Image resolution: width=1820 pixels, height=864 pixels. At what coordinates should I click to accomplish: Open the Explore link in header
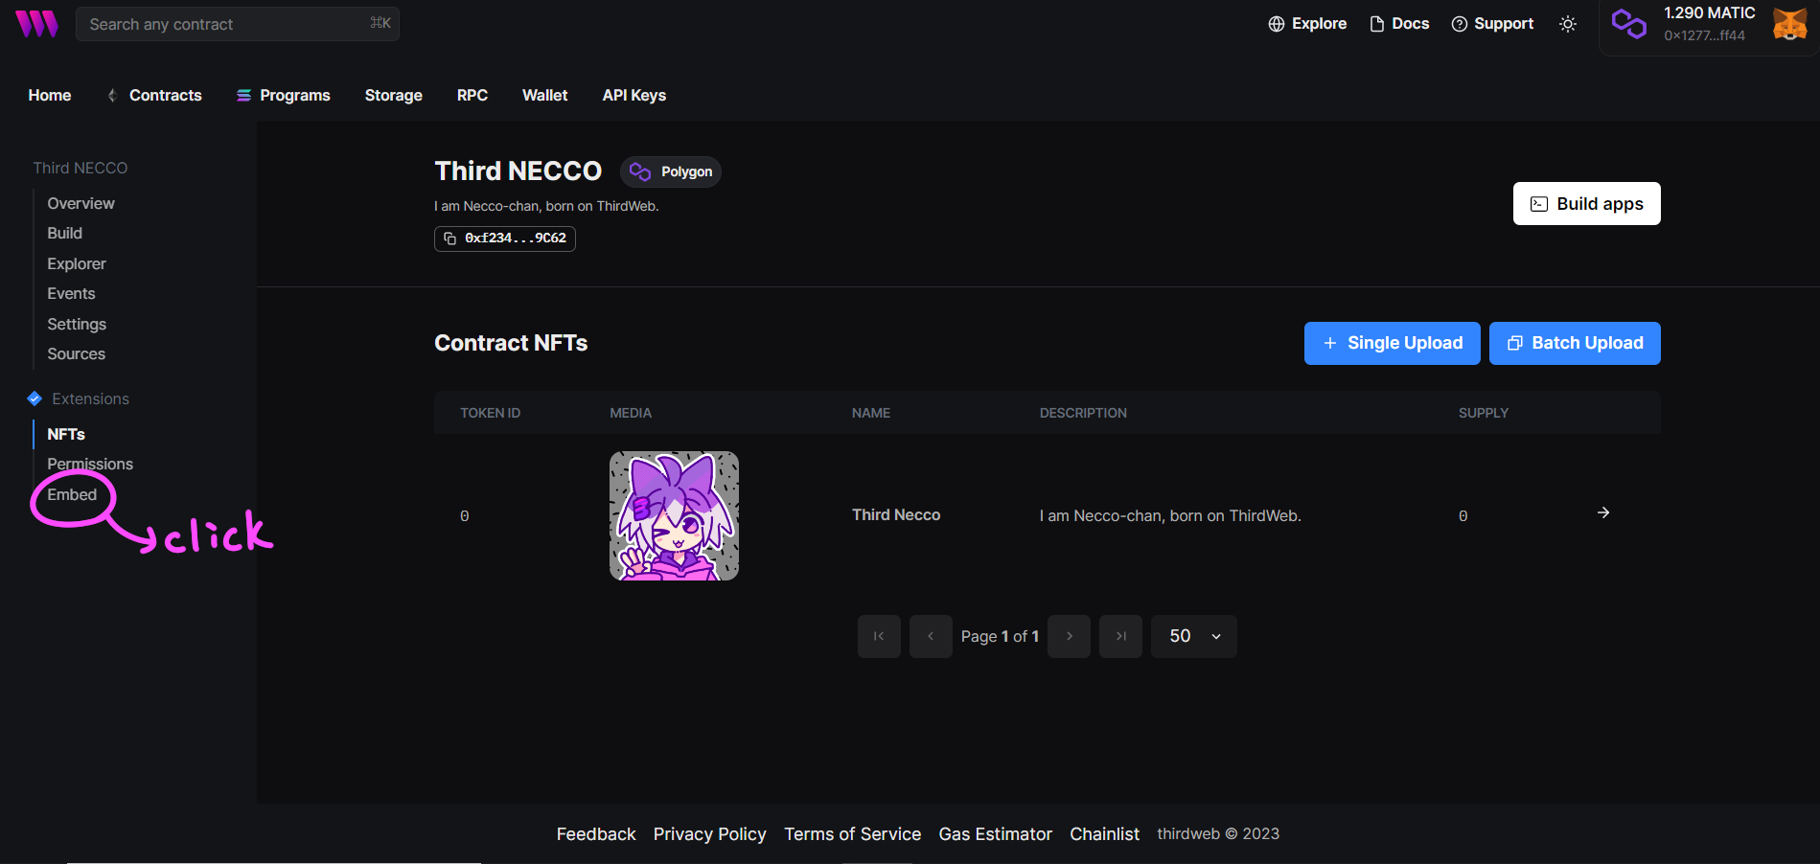point(1307,24)
